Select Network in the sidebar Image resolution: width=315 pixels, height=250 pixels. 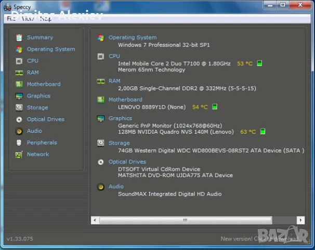coord(38,154)
